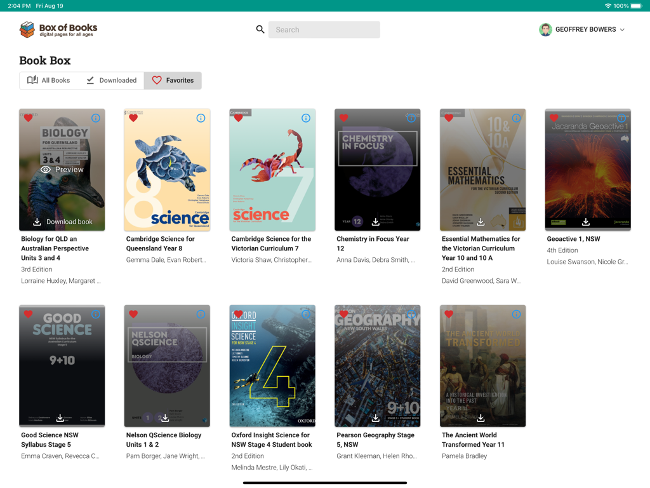Click the search magnifier icon
650x488 pixels.
[x=260, y=29]
